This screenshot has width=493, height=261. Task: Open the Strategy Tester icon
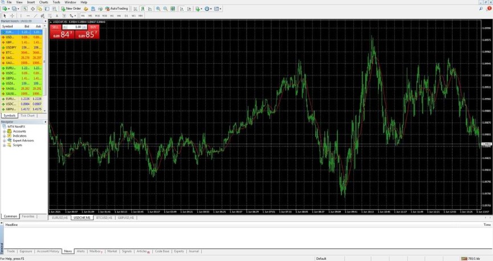pos(54,9)
